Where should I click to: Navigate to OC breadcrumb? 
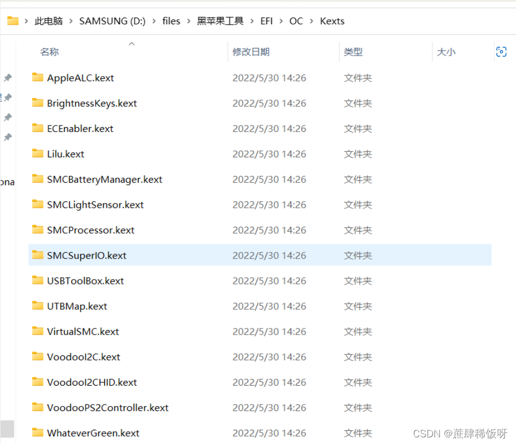point(296,21)
